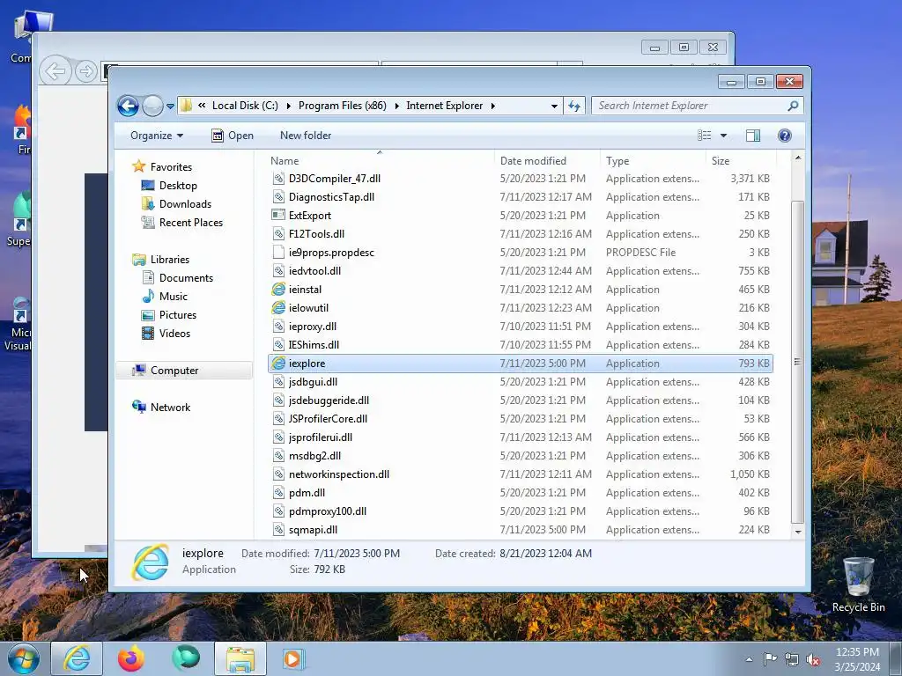The height and width of the screenshot is (676, 902).
Task: Select the pdmproxy100.dll file
Action: point(328,511)
